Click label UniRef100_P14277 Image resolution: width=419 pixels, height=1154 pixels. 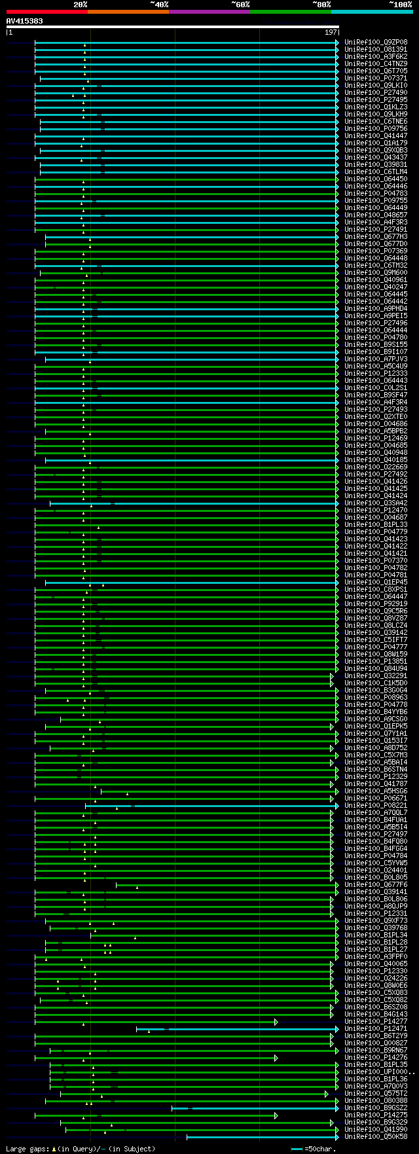point(376,1021)
